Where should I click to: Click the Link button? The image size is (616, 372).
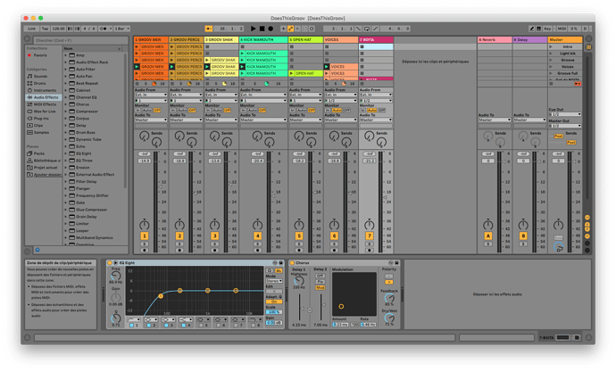point(30,29)
